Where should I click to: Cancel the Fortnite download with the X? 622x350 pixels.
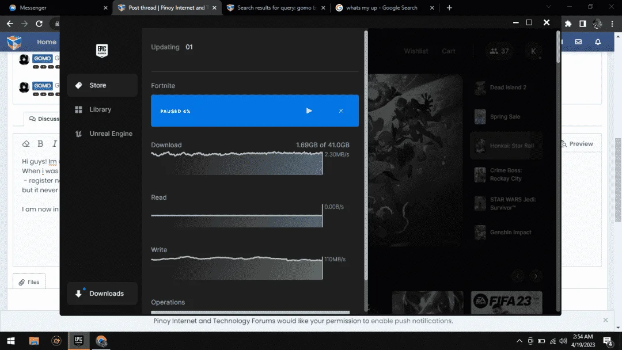341,111
